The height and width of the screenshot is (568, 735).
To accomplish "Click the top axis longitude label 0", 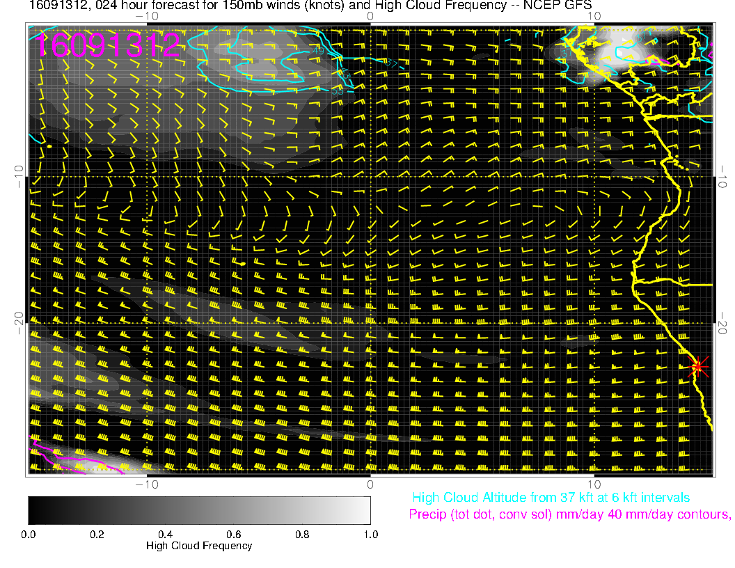I will tap(370, 16).
